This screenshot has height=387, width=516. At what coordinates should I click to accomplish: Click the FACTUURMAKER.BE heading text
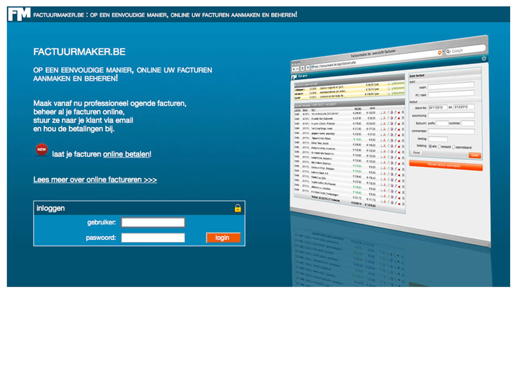pos(79,52)
